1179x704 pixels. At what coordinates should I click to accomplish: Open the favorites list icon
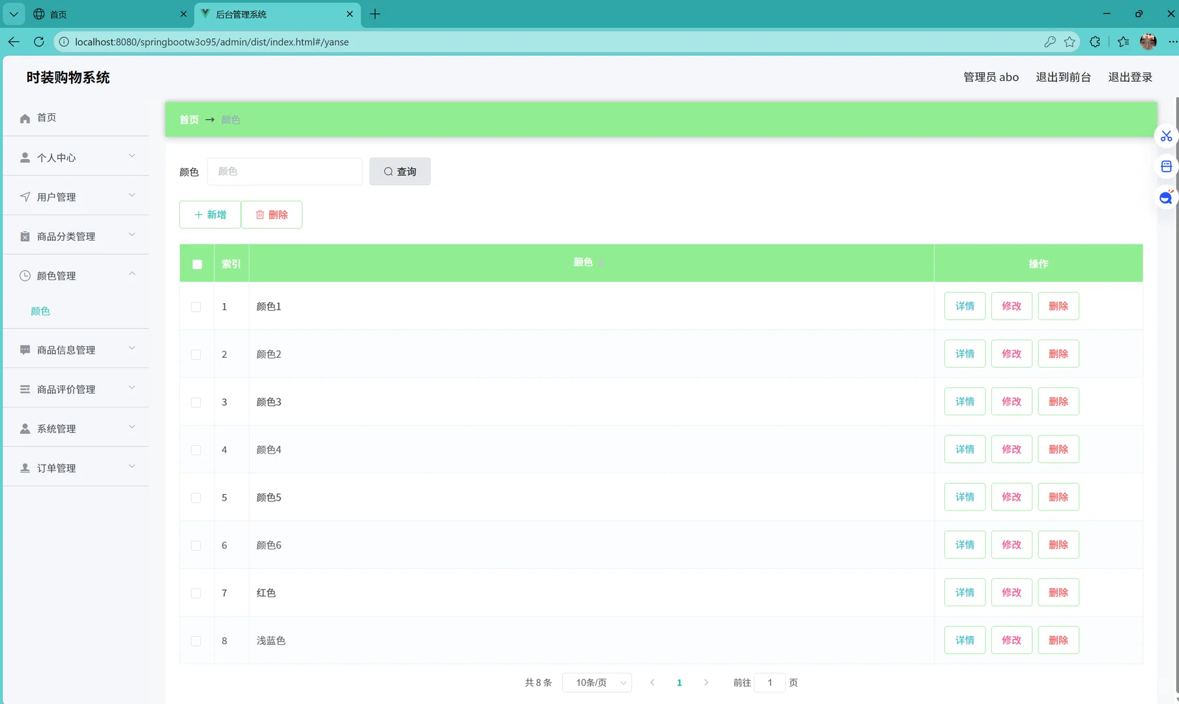pyautogui.click(x=1123, y=42)
